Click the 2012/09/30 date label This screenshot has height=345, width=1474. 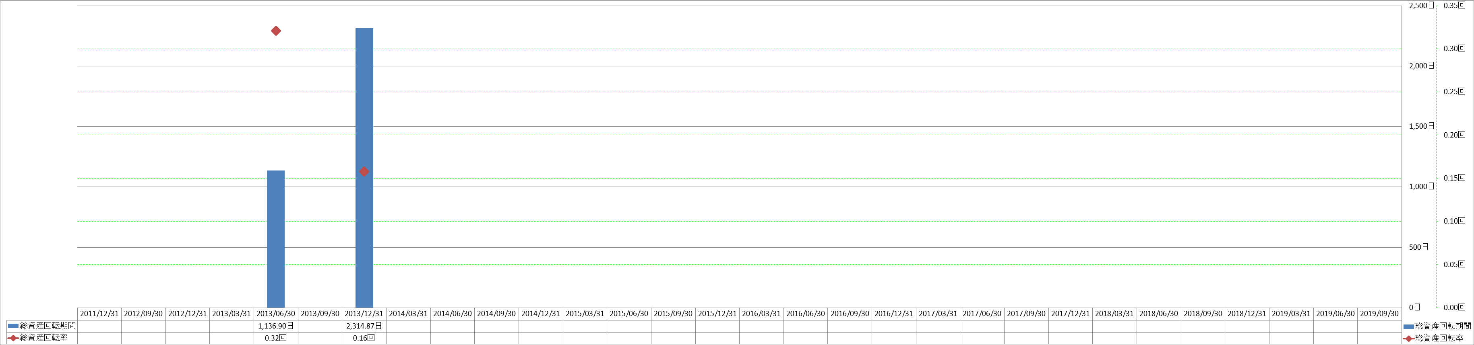point(144,314)
